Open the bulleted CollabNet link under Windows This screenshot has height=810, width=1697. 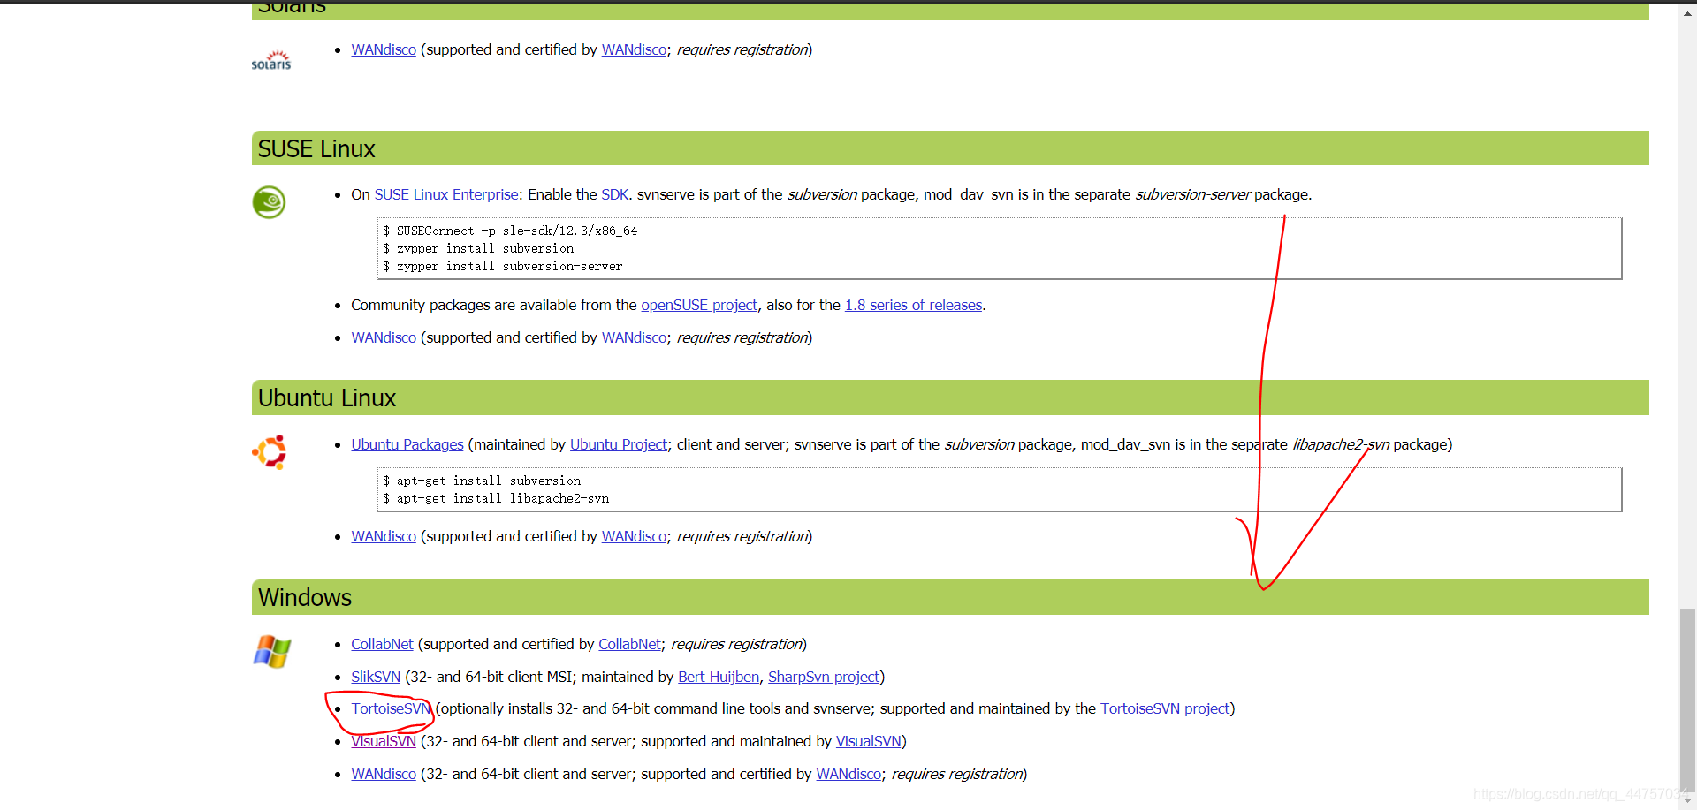pyautogui.click(x=382, y=644)
